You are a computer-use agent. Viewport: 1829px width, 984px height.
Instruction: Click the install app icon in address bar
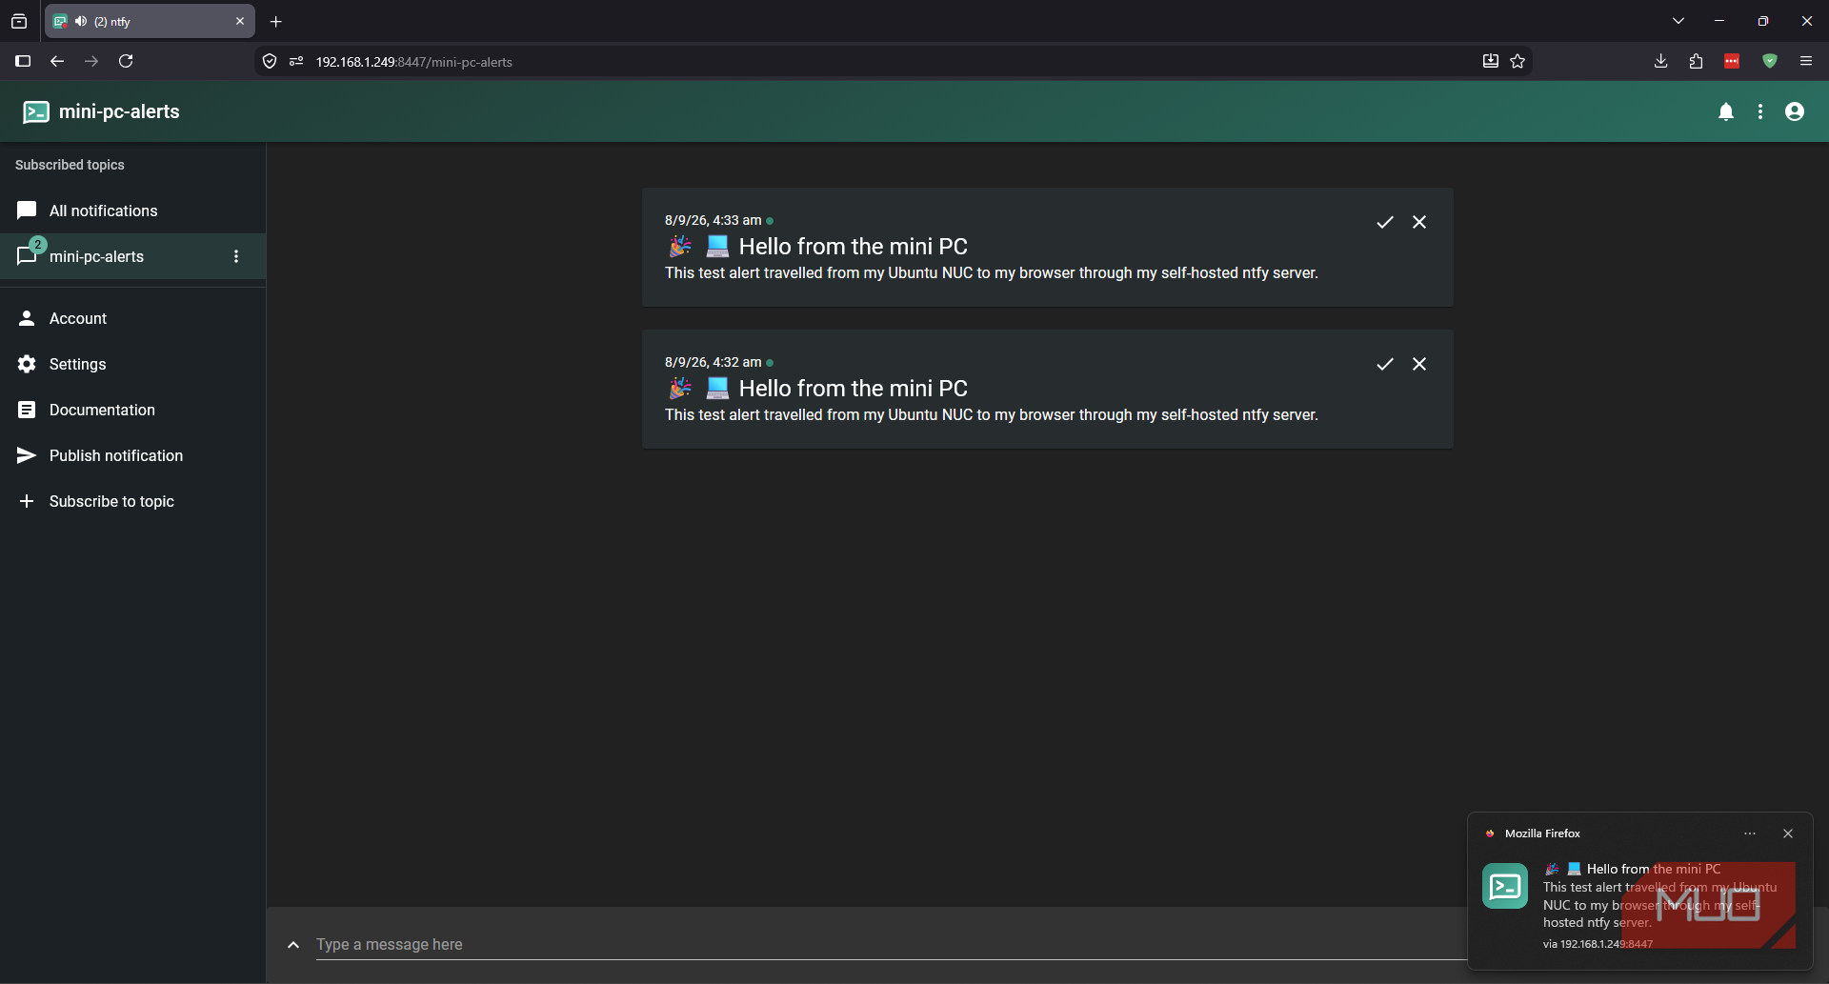tap(1491, 61)
